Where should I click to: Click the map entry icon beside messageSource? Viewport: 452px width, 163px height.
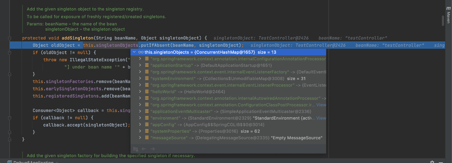147,138
